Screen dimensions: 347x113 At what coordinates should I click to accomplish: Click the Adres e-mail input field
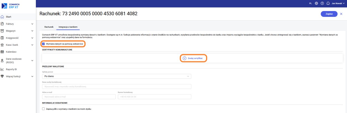[x=79, y=97]
